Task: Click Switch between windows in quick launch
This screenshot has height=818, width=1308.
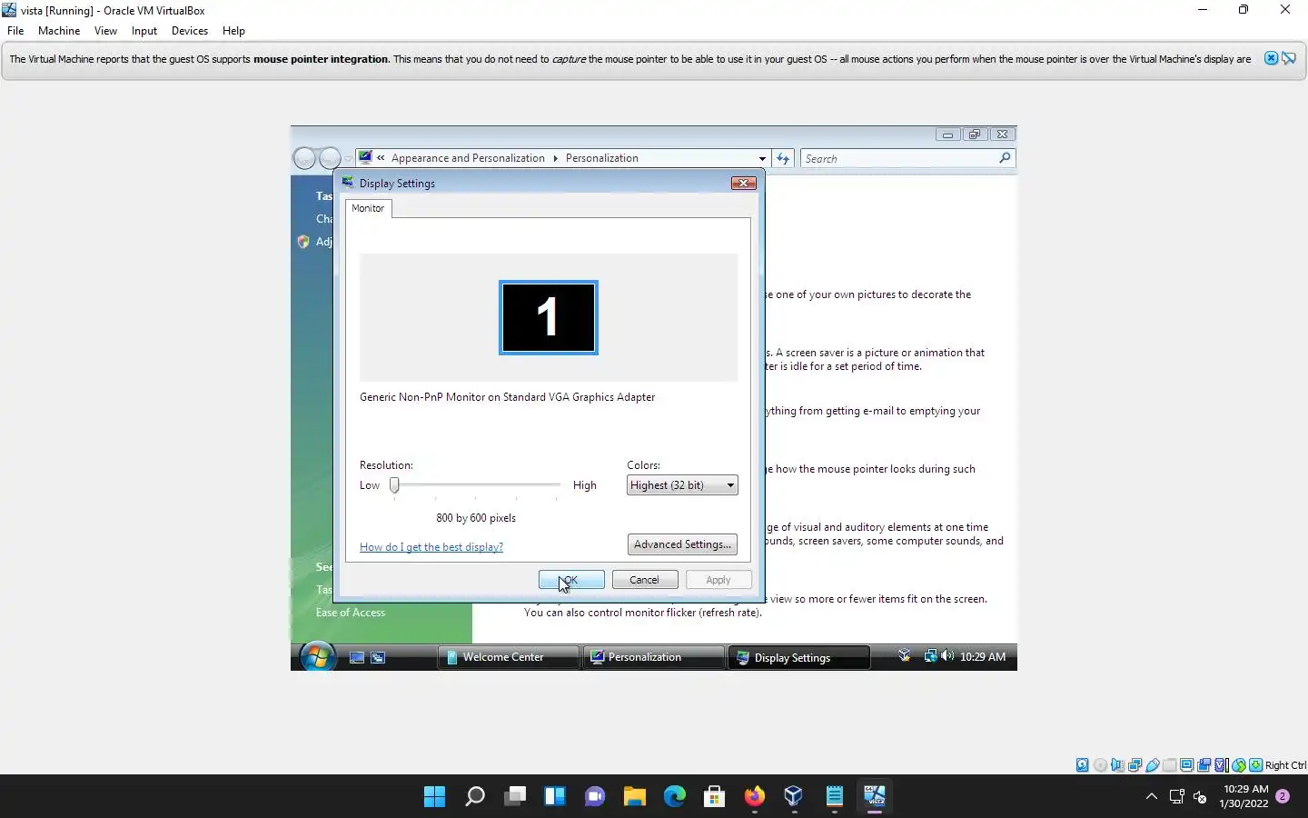Action: click(x=378, y=657)
